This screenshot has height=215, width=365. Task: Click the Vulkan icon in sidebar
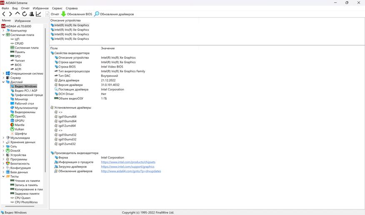click(12, 129)
